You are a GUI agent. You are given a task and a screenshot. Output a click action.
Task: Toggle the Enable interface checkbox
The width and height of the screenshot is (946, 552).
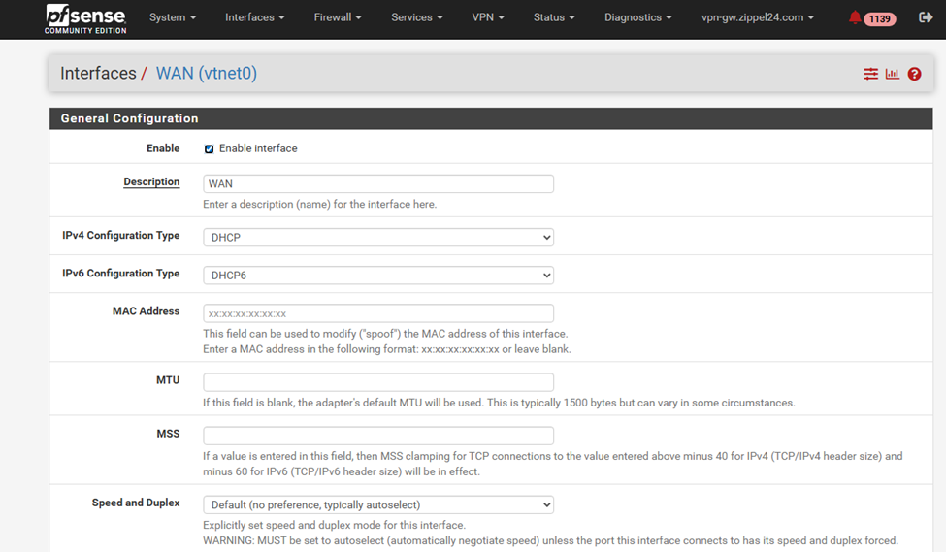coord(209,149)
